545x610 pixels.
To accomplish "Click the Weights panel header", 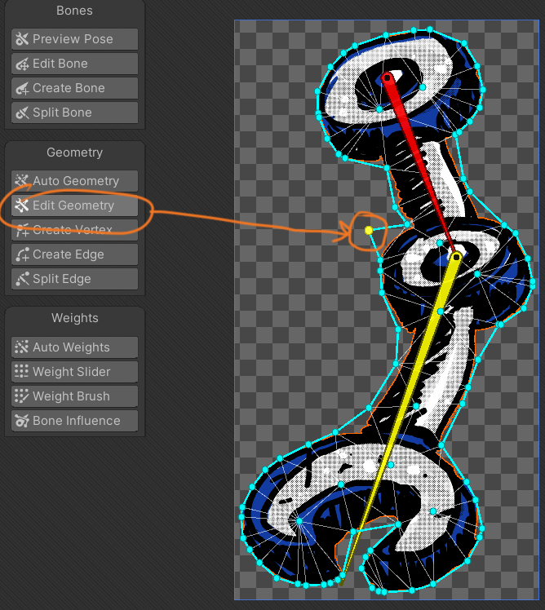I will pyautogui.click(x=74, y=318).
